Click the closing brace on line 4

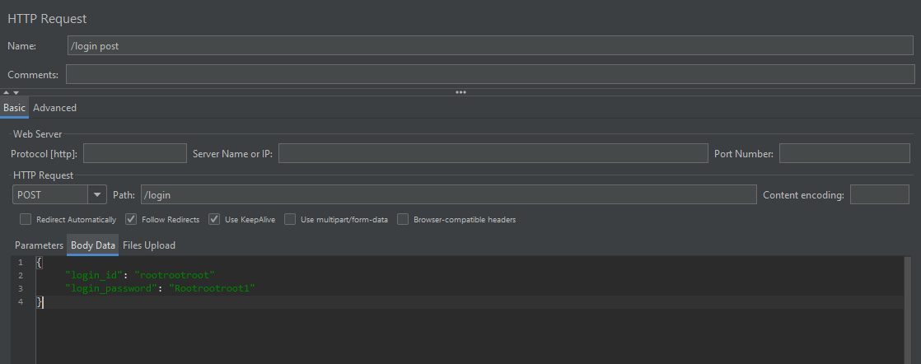click(x=40, y=301)
